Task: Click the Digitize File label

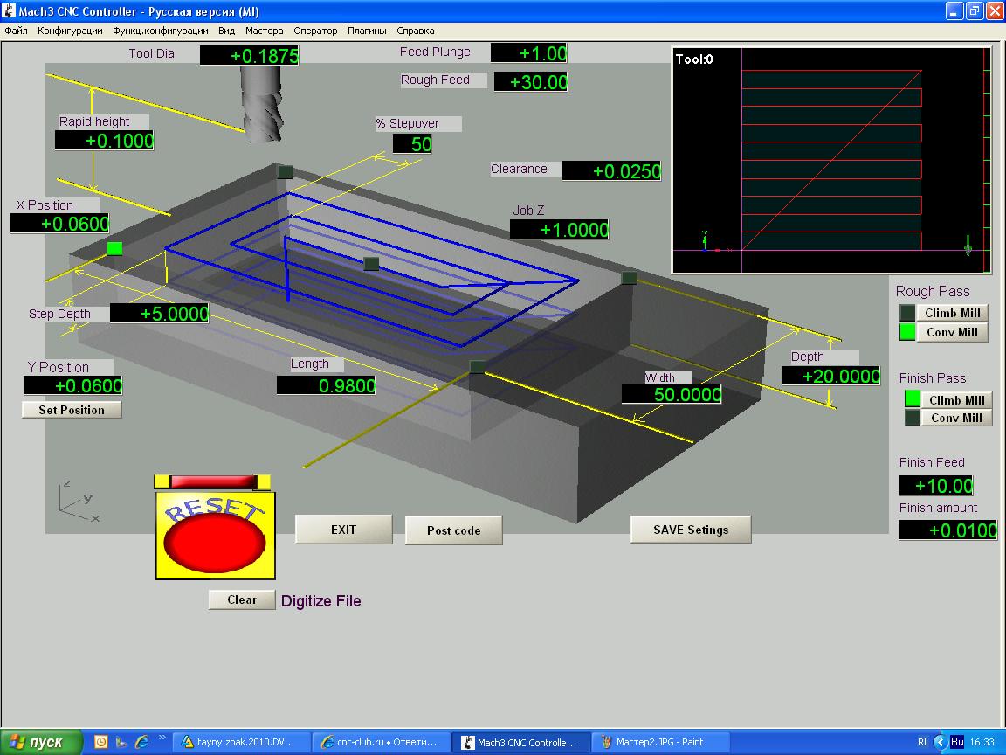Action: coord(320,601)
